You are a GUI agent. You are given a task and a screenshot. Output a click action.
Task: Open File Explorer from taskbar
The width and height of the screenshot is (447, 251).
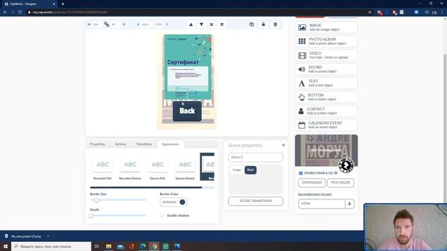click(x=109, y=246)
